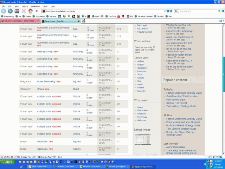This screenshot has height=169, width=225.
Task: Open new member darknova's profile
Action: [141, 120]
